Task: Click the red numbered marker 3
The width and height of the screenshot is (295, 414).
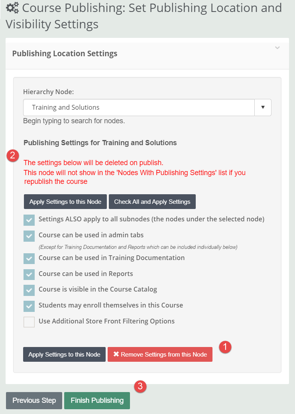Action: [140, 386]
